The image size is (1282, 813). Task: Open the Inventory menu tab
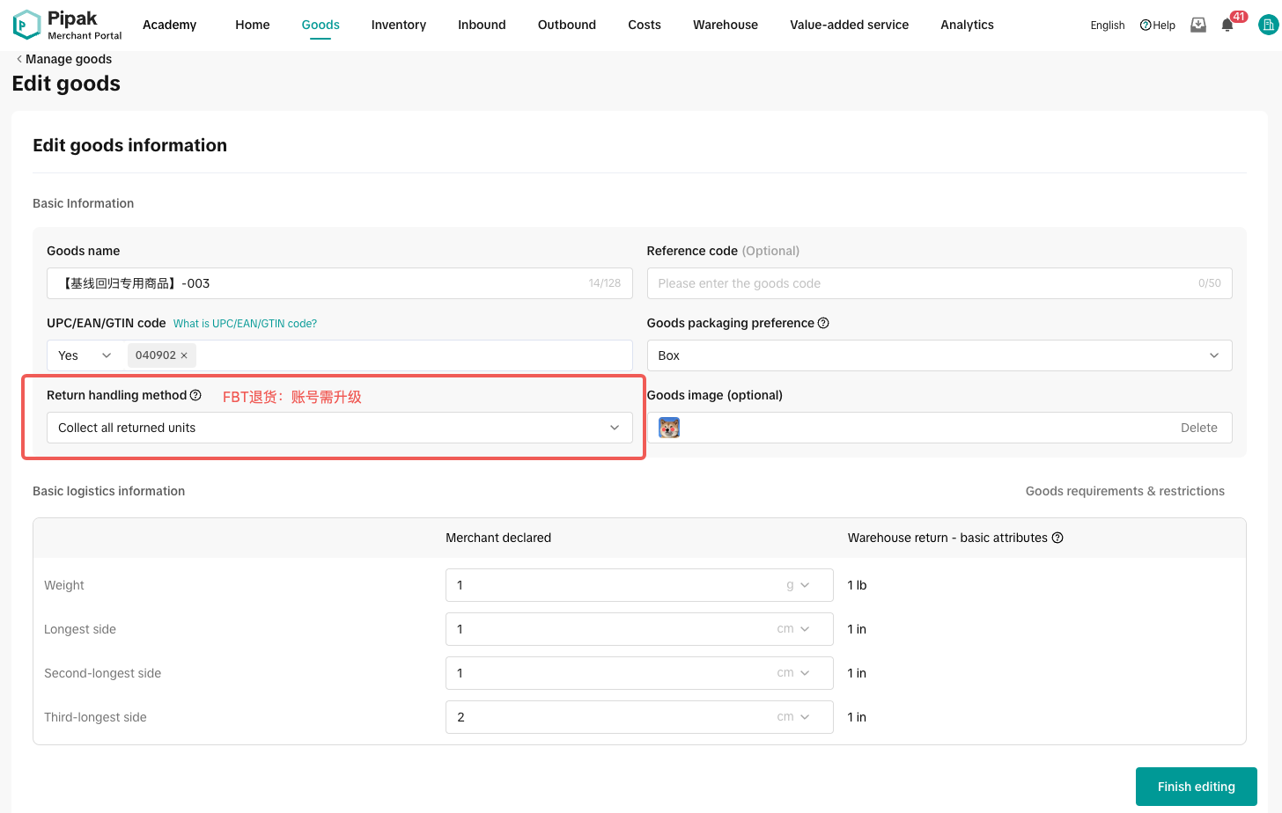pyautogui.click(x=398, y=25)
